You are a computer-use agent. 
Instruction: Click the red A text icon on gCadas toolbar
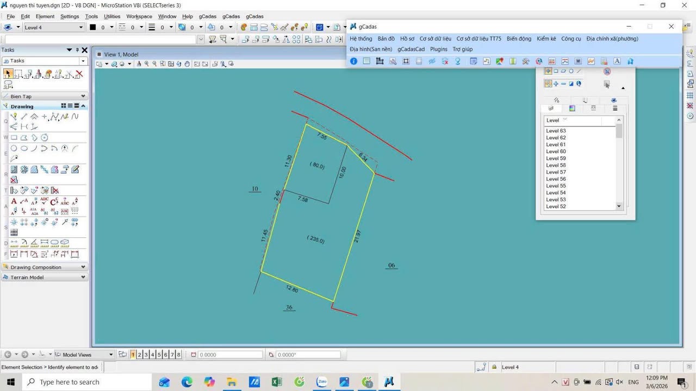[616, 61]
